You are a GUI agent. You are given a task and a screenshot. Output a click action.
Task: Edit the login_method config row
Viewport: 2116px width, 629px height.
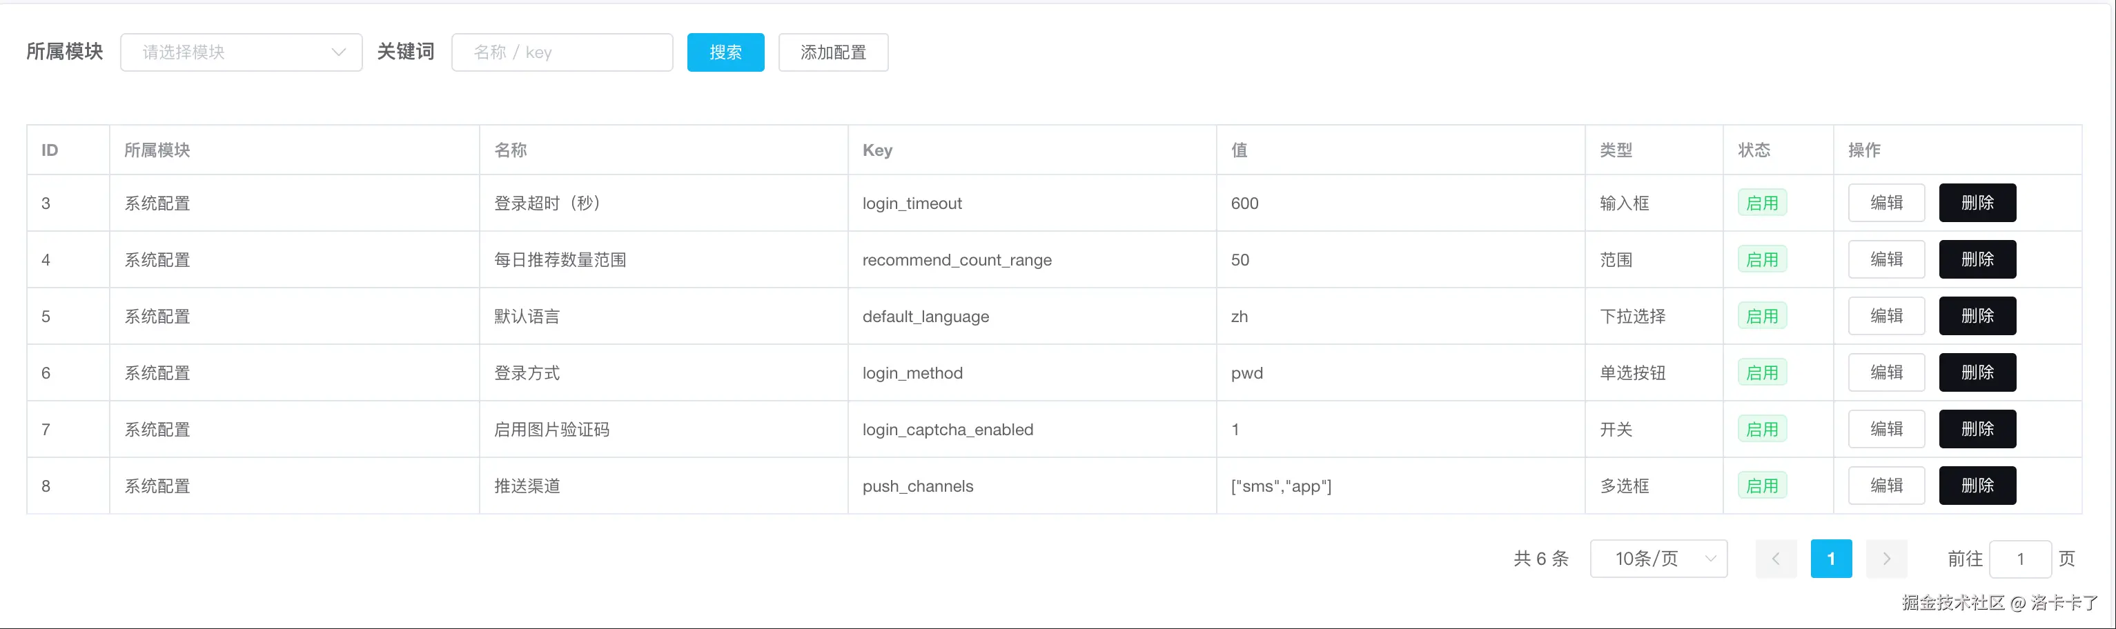(1886, 373)
